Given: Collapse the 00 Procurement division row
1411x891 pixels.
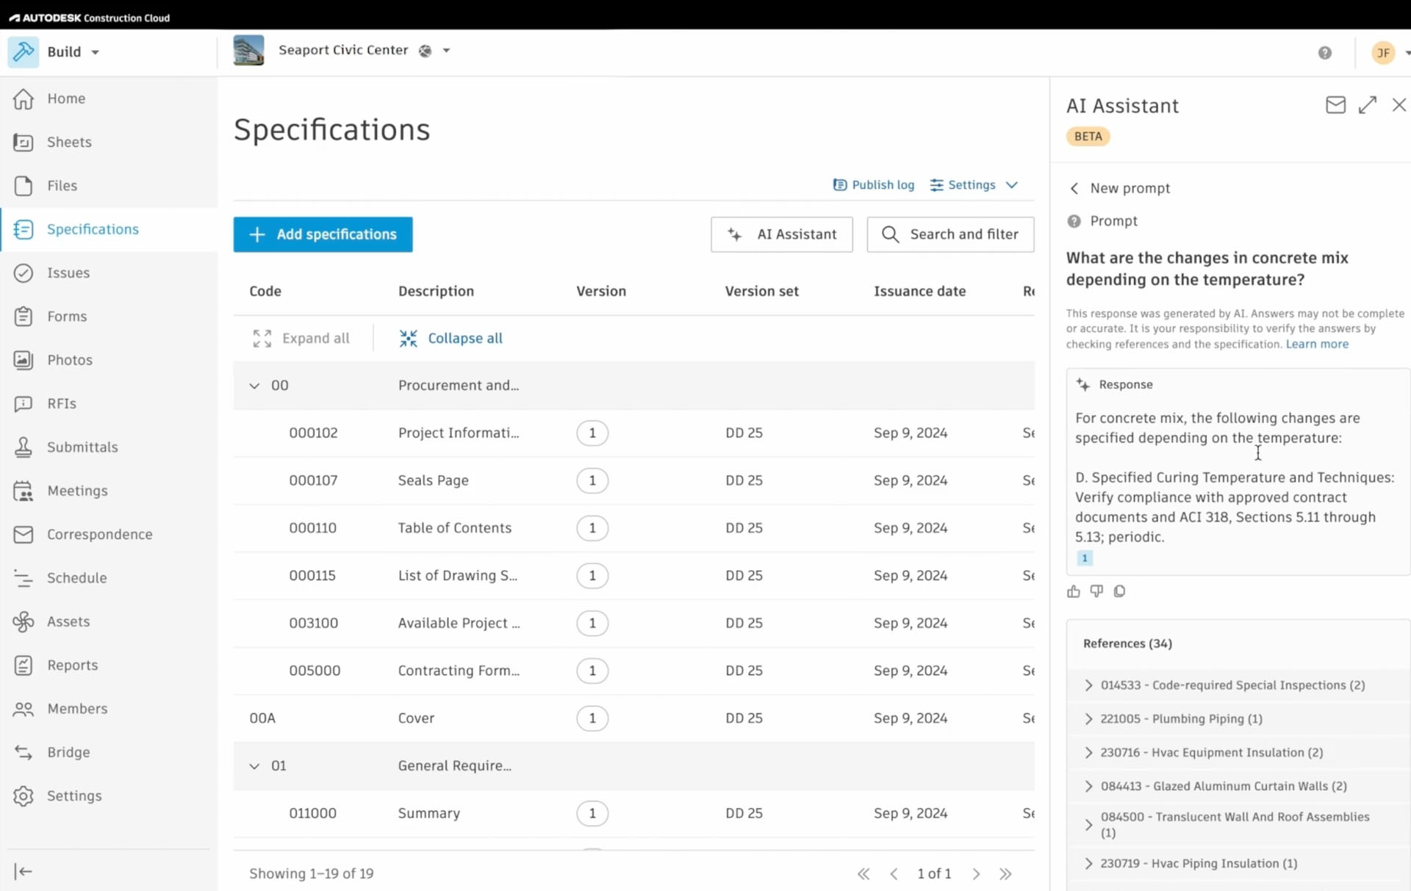Looking at the screenshot, I should (254, 386).
